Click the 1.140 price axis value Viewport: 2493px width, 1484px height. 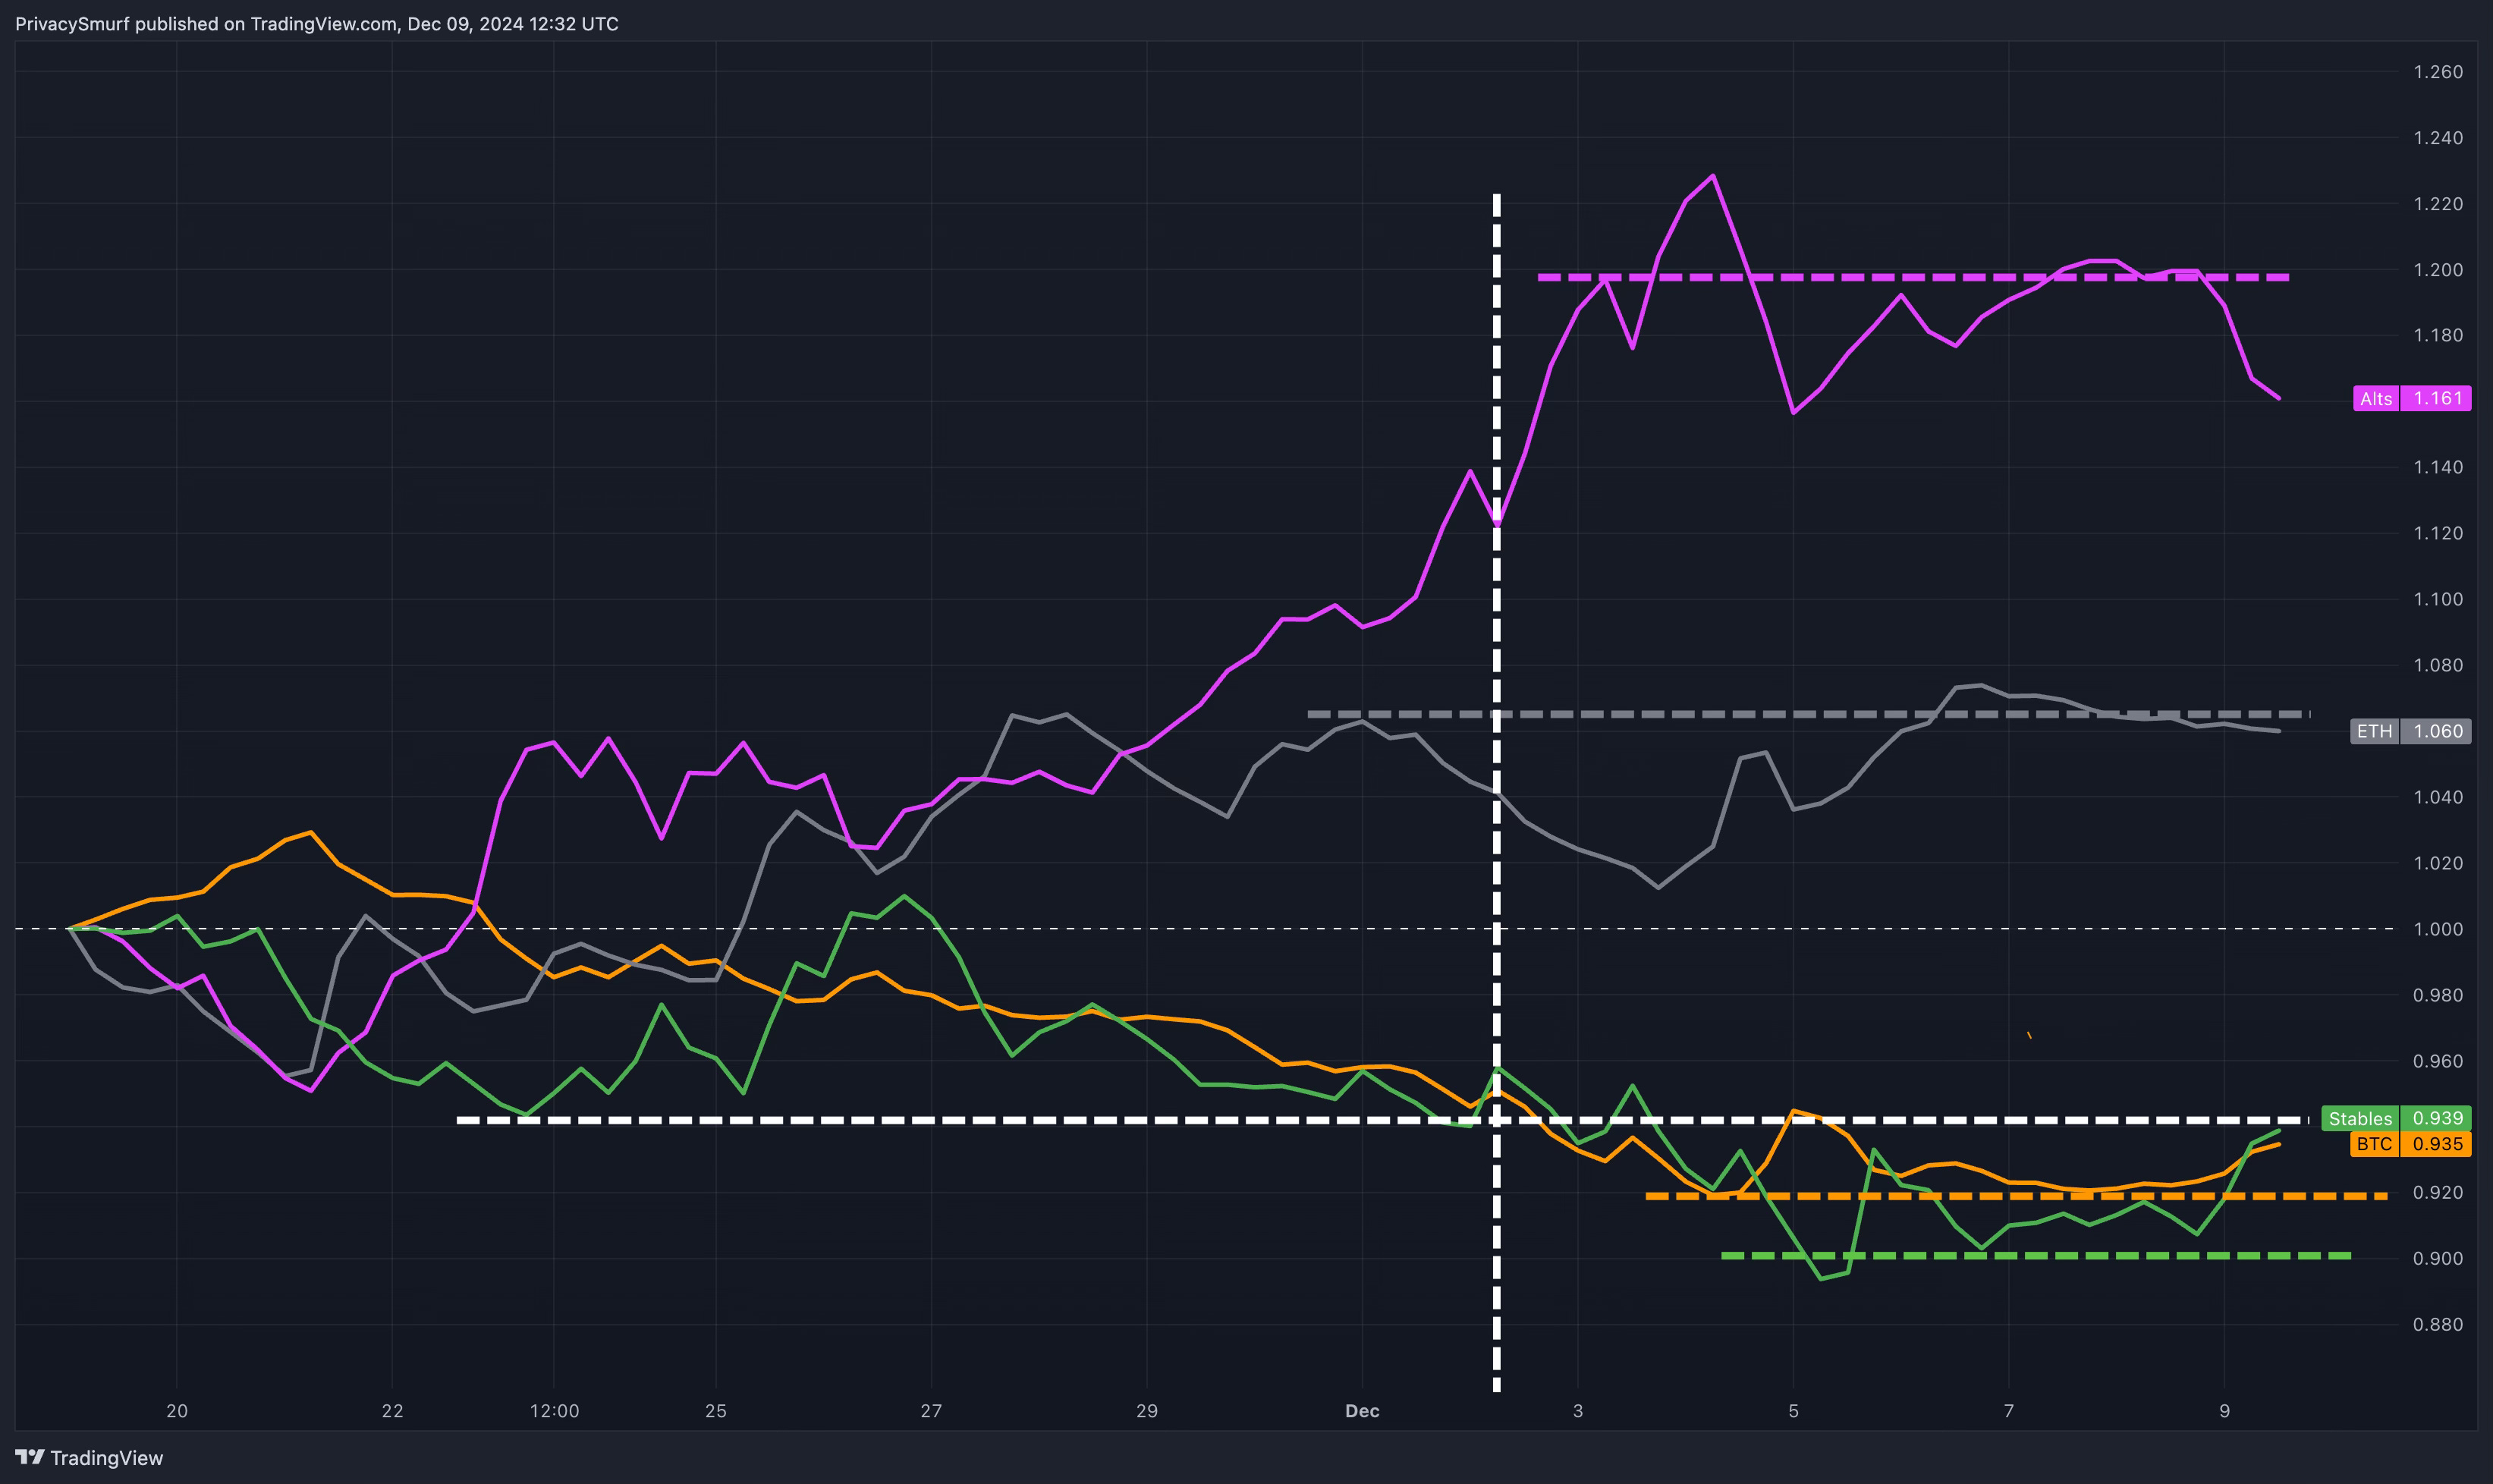[2438, 467]
